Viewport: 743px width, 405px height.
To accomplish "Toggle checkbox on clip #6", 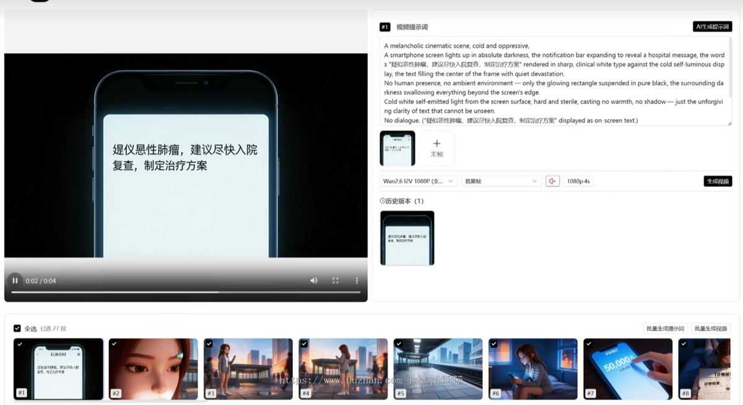I will click(493, 344).
